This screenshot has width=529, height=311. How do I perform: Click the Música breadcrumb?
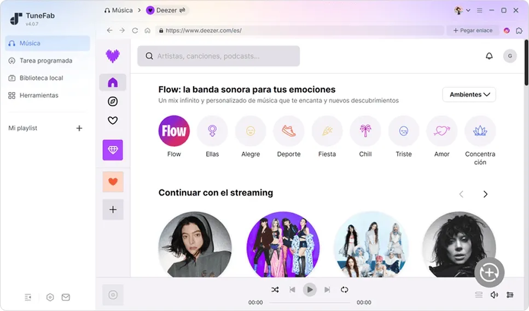118,10
